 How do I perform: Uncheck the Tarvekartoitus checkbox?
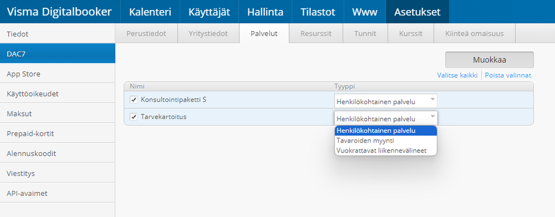pyautogui.click(x=133, y=117)
